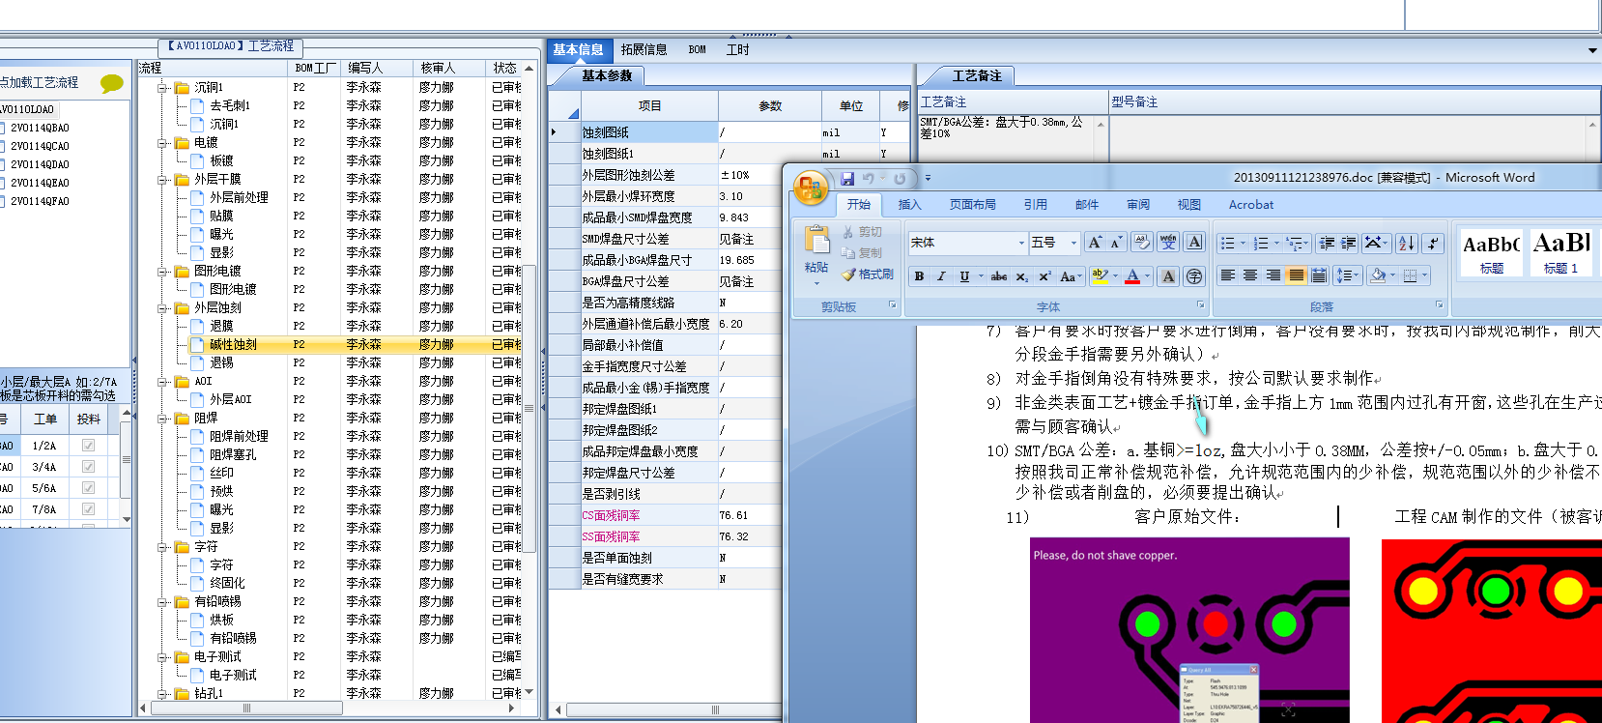Click the 复制 copy button

coord(862,252)
